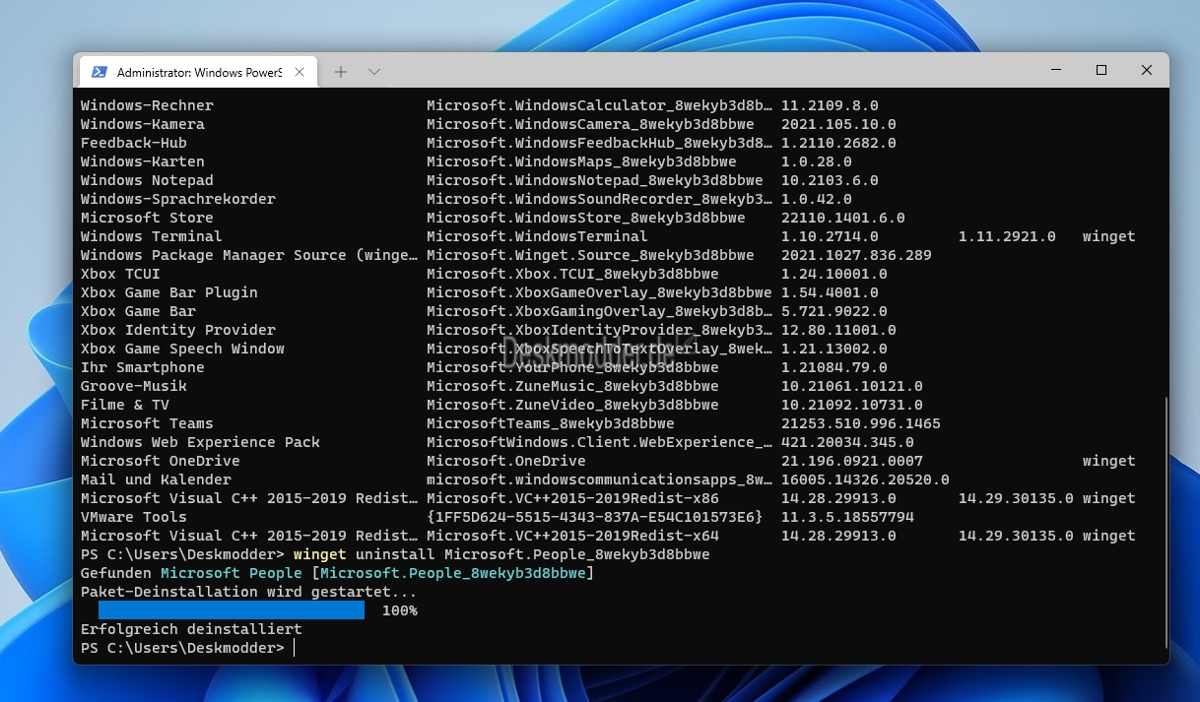Maximize the Windows Terminal window
Viewport: 1200px width, 702px height.
[1101, 70]
